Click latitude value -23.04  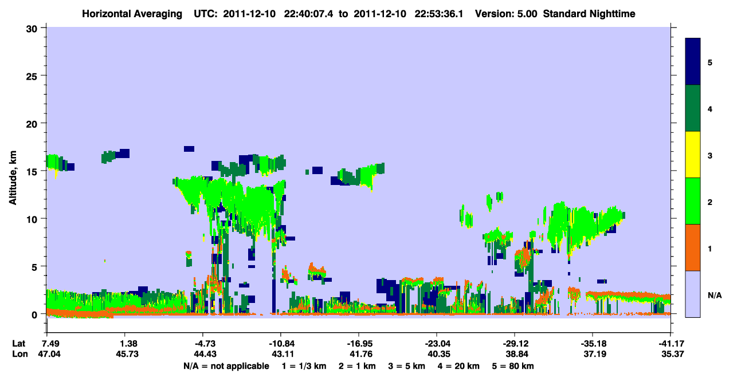[x=437, y=344]
